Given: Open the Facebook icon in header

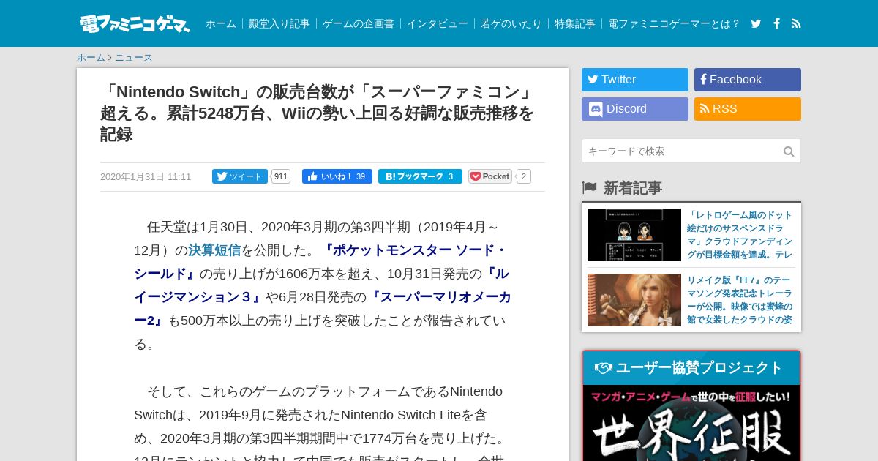Looking at the screenshot, I should [x=776, y=23].
